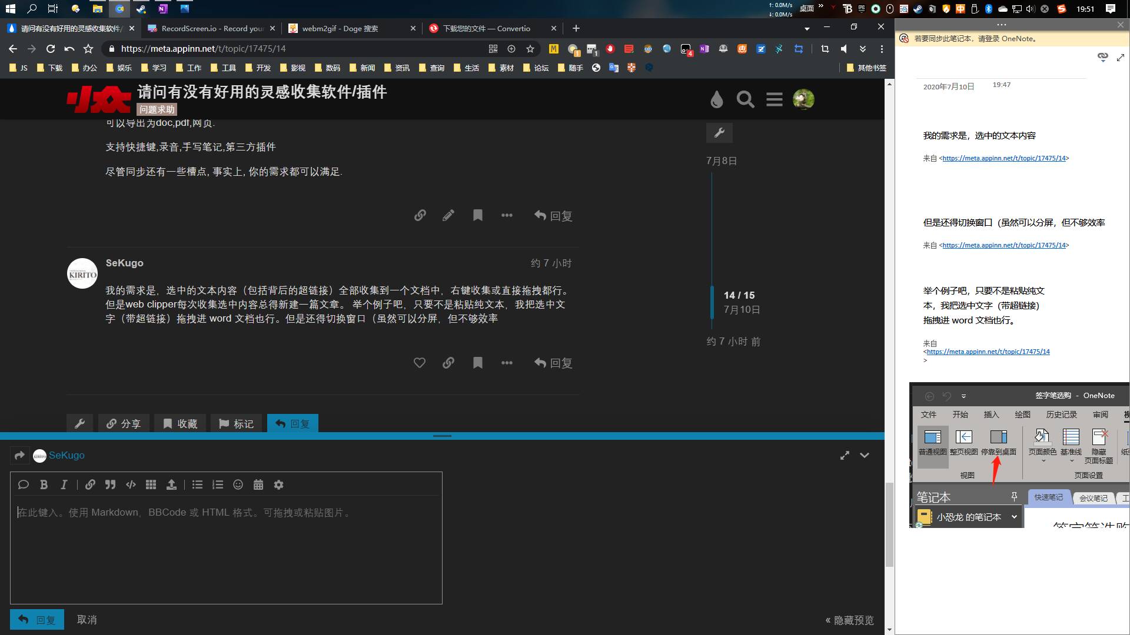The image size is (1130, 635).
Task: Collapse the reply composer with chevron
Action: pos(864,455)
